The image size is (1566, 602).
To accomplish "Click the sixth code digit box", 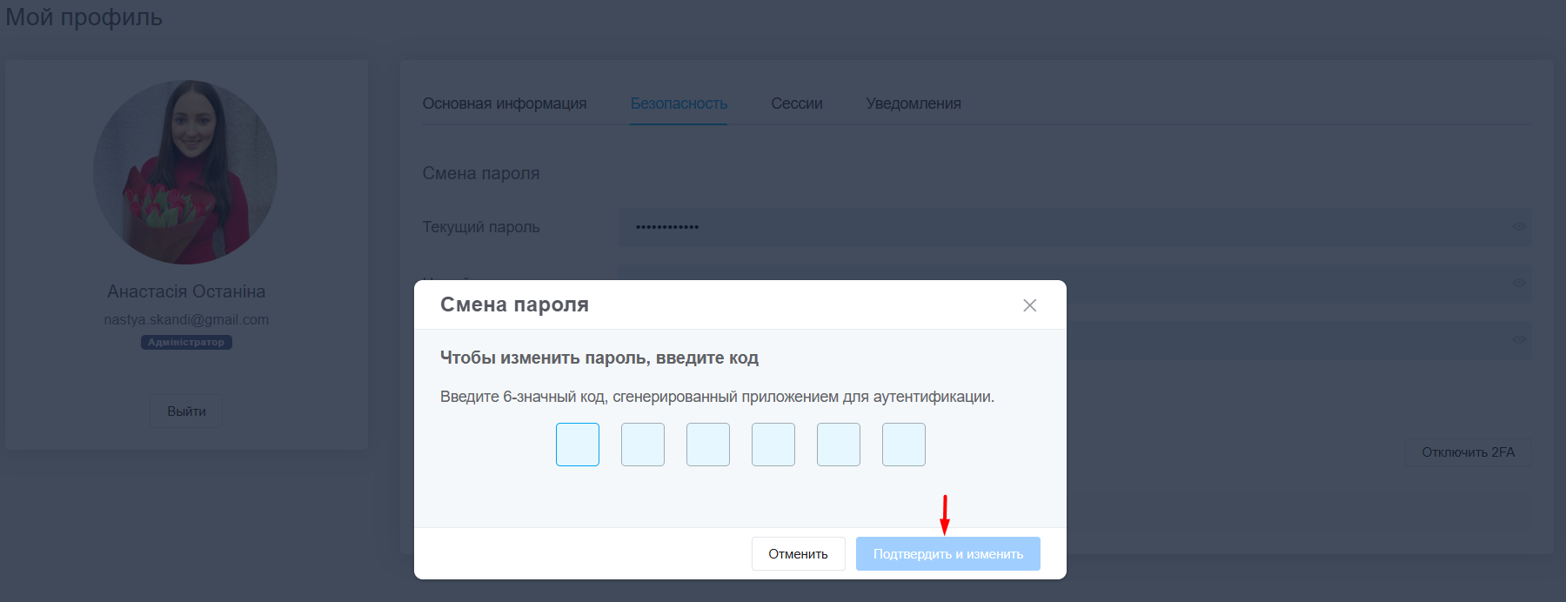I will coord(904,445).
